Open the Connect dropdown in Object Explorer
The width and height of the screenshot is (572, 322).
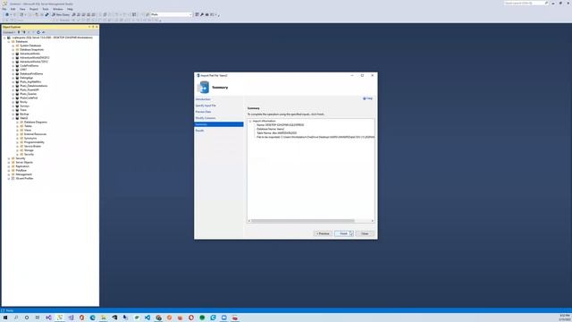[9, 32]
